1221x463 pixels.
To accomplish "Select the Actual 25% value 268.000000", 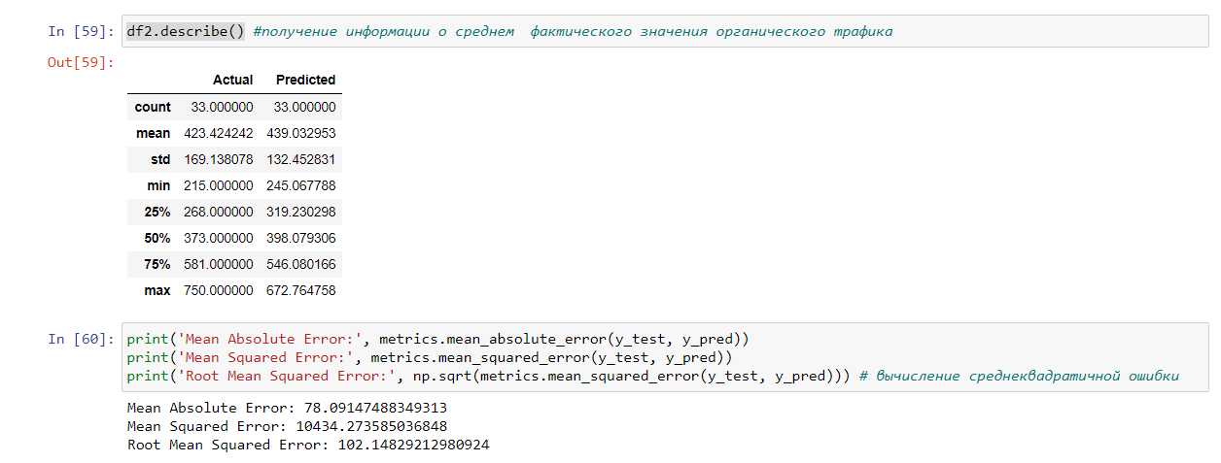I will [x=218, y=212].
